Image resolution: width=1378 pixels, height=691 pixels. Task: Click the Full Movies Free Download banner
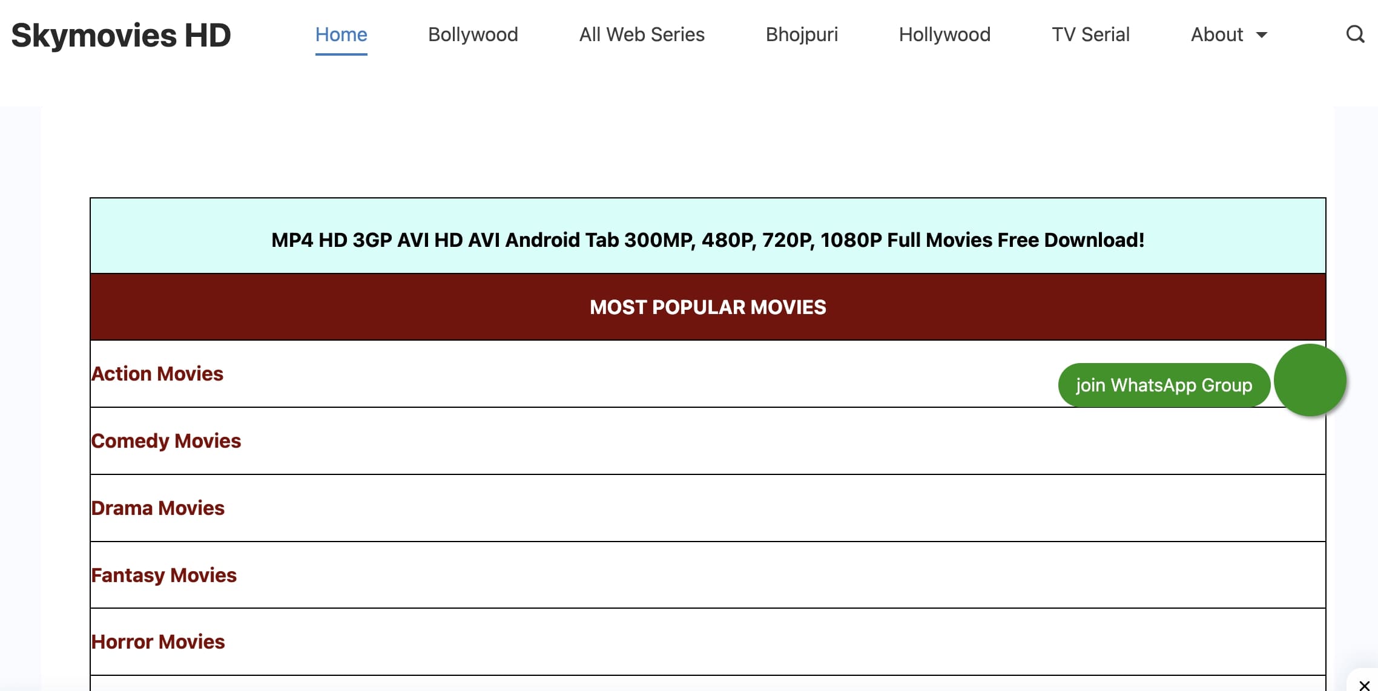(x=707, y=239)
